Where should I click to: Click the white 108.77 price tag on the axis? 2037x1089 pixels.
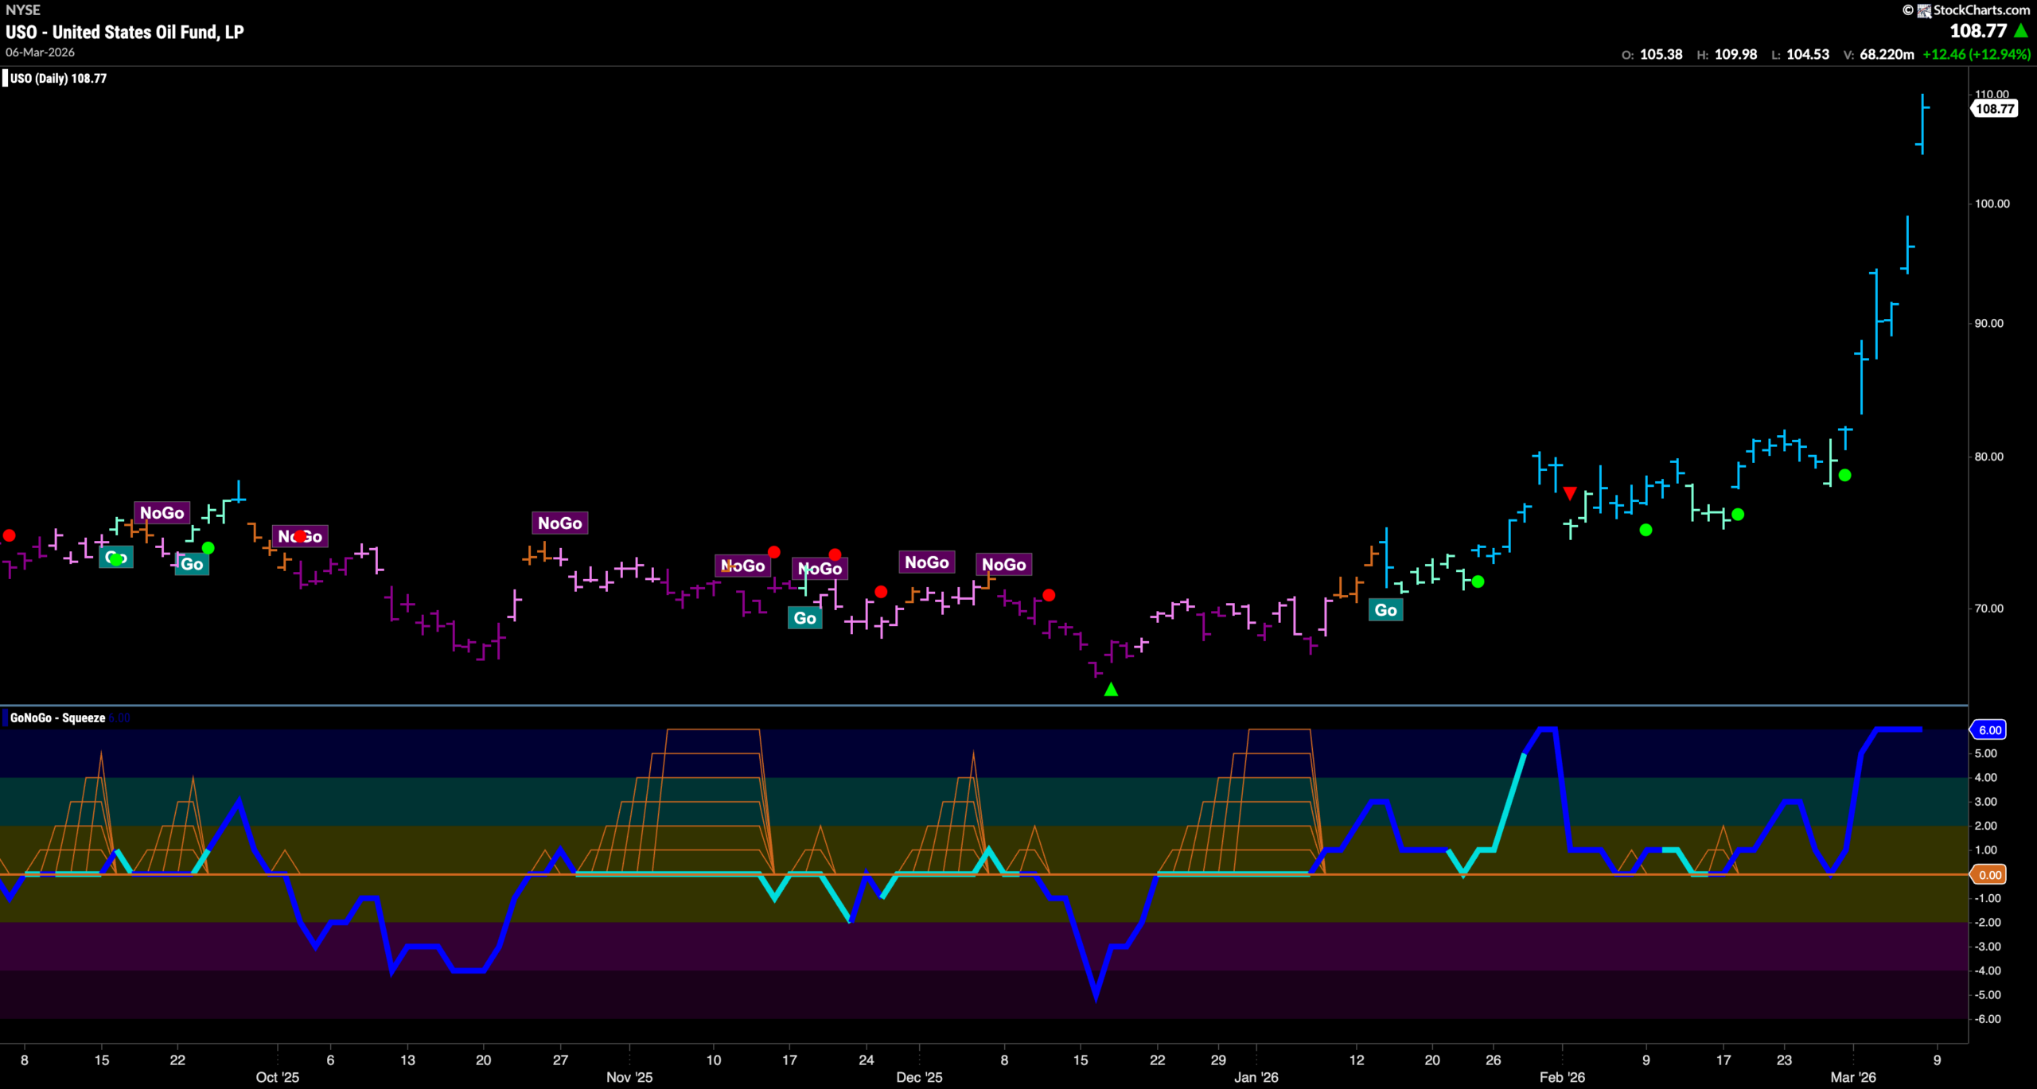pyautogui.click(x=1994, y=109)
